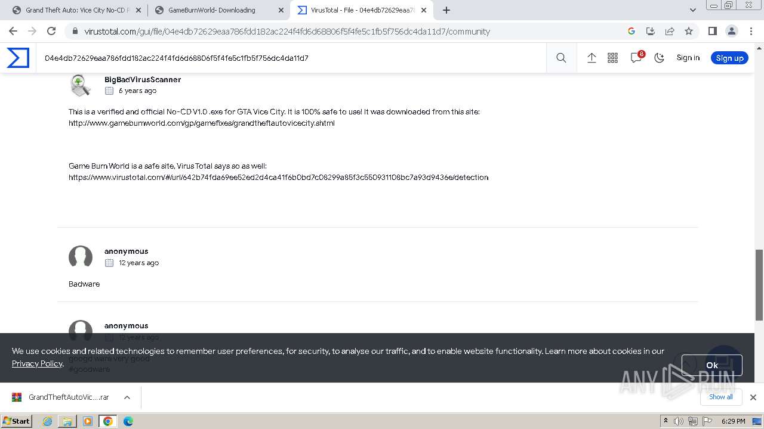Click the upload file icon
The image size is (764, 429).
(x=592, y=58)
